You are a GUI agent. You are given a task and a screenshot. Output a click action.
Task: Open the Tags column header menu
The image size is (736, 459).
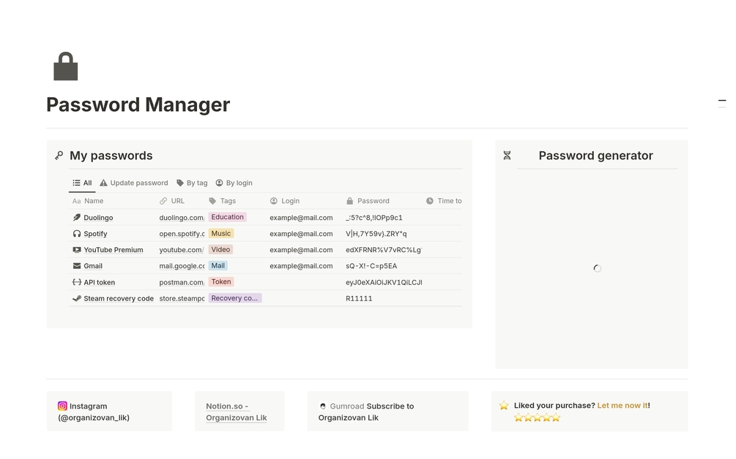click(223, 200)
